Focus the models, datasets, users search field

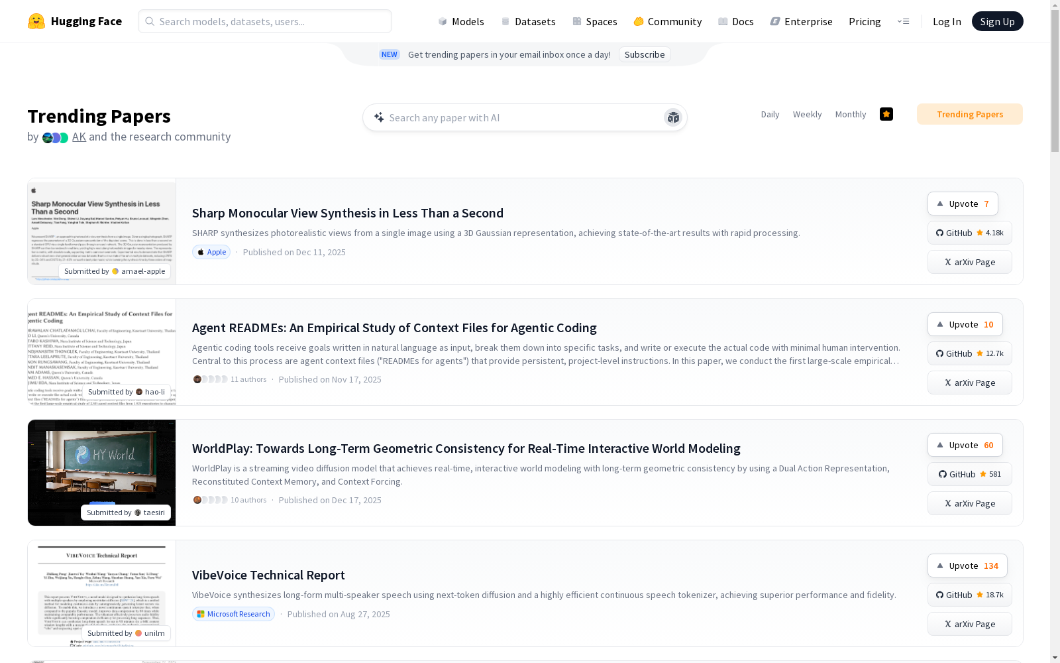(265, 21)
